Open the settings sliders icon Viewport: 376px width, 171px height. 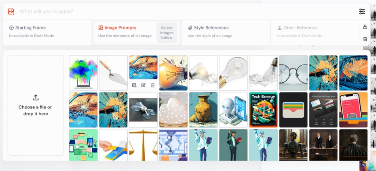point(362,11)
